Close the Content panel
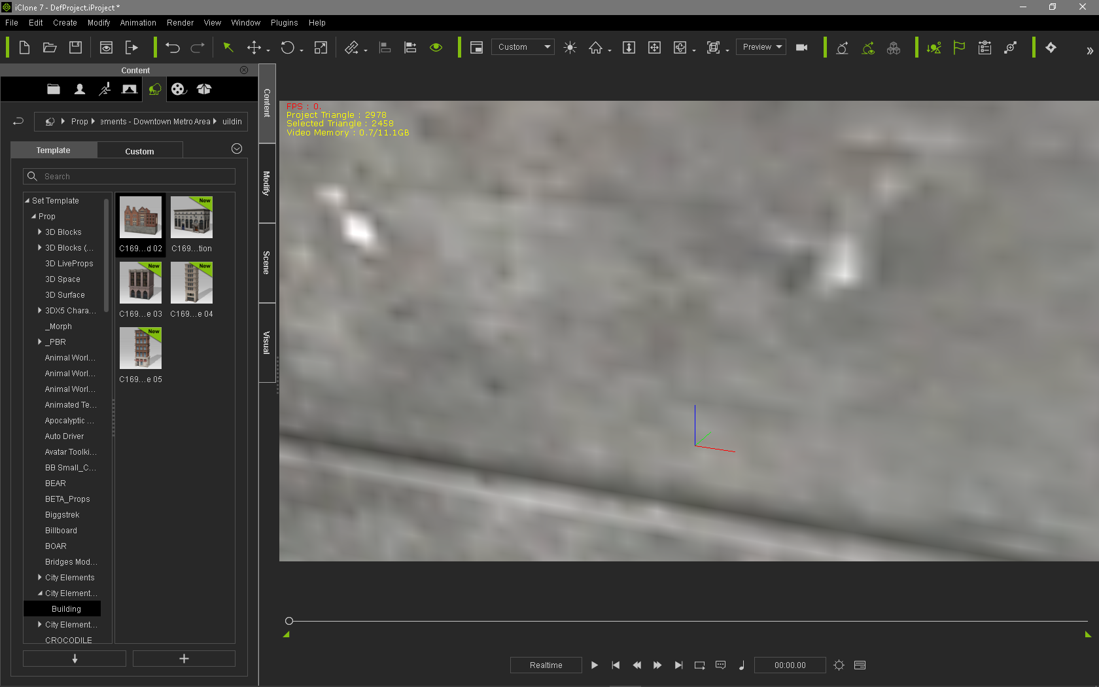 [x=244, y=70]
